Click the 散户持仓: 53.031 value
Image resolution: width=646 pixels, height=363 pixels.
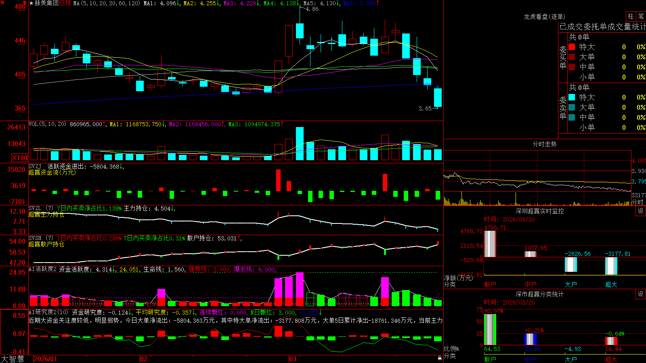(x=214, y=238)
